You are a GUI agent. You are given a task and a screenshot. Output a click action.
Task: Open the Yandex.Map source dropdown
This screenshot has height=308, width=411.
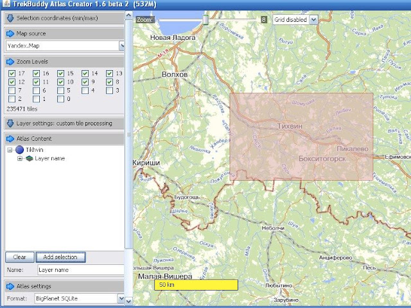(121, 46)
